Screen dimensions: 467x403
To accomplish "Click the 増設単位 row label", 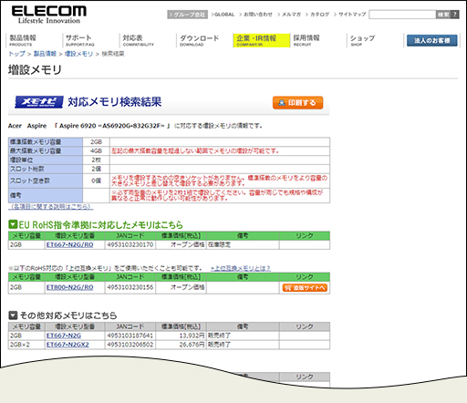I will tap(46, 160).
